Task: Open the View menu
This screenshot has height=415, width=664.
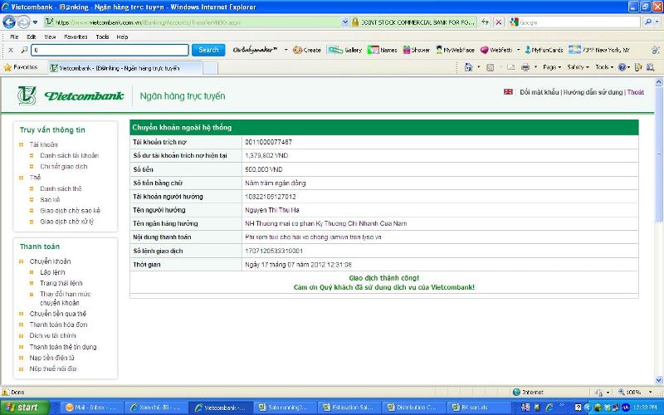Action: tap(50, 37)
